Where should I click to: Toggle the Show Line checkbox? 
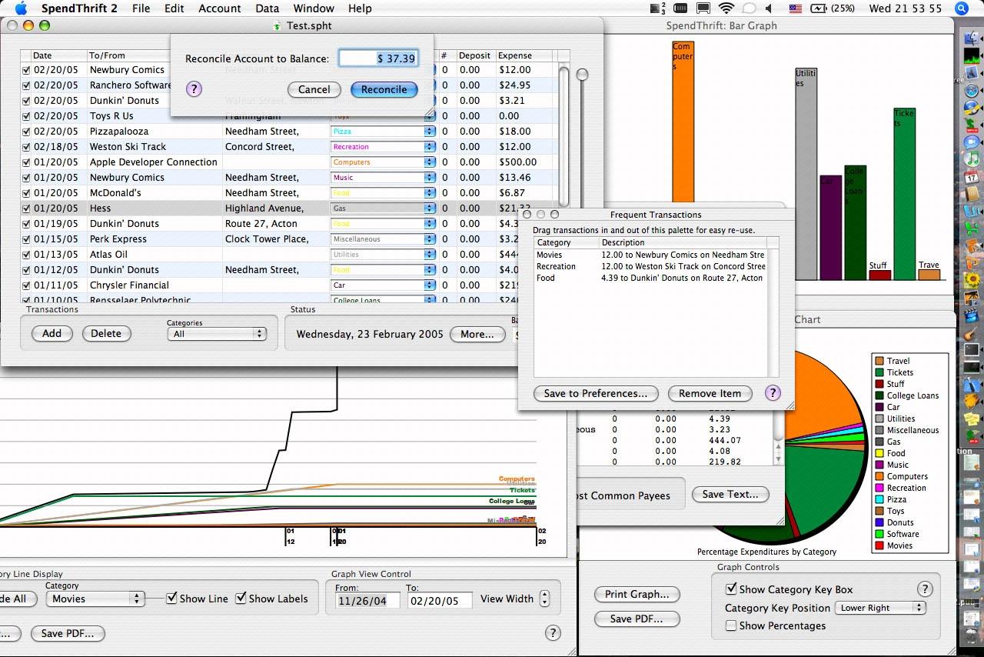172,598
